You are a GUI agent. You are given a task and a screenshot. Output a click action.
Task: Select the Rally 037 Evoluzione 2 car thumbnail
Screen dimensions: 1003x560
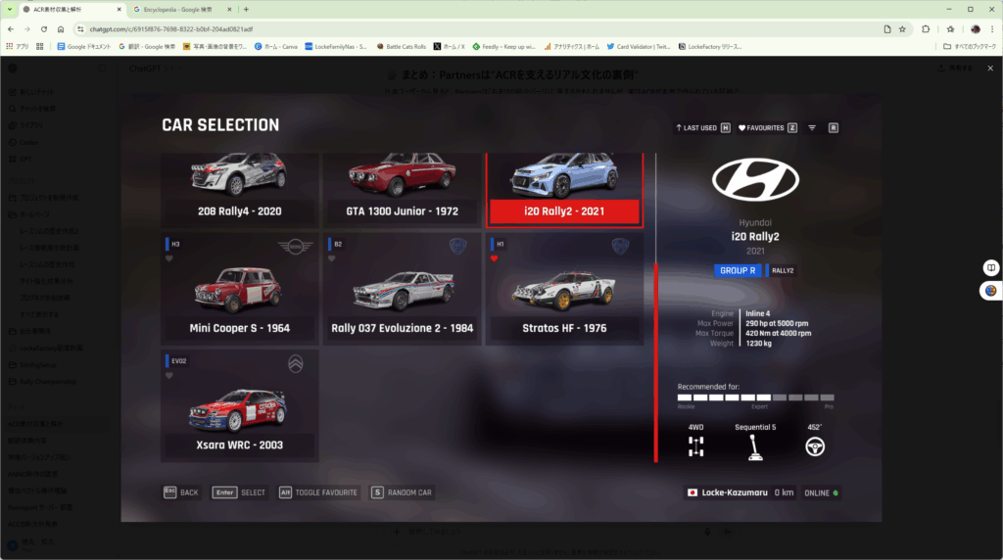[404, 287]
